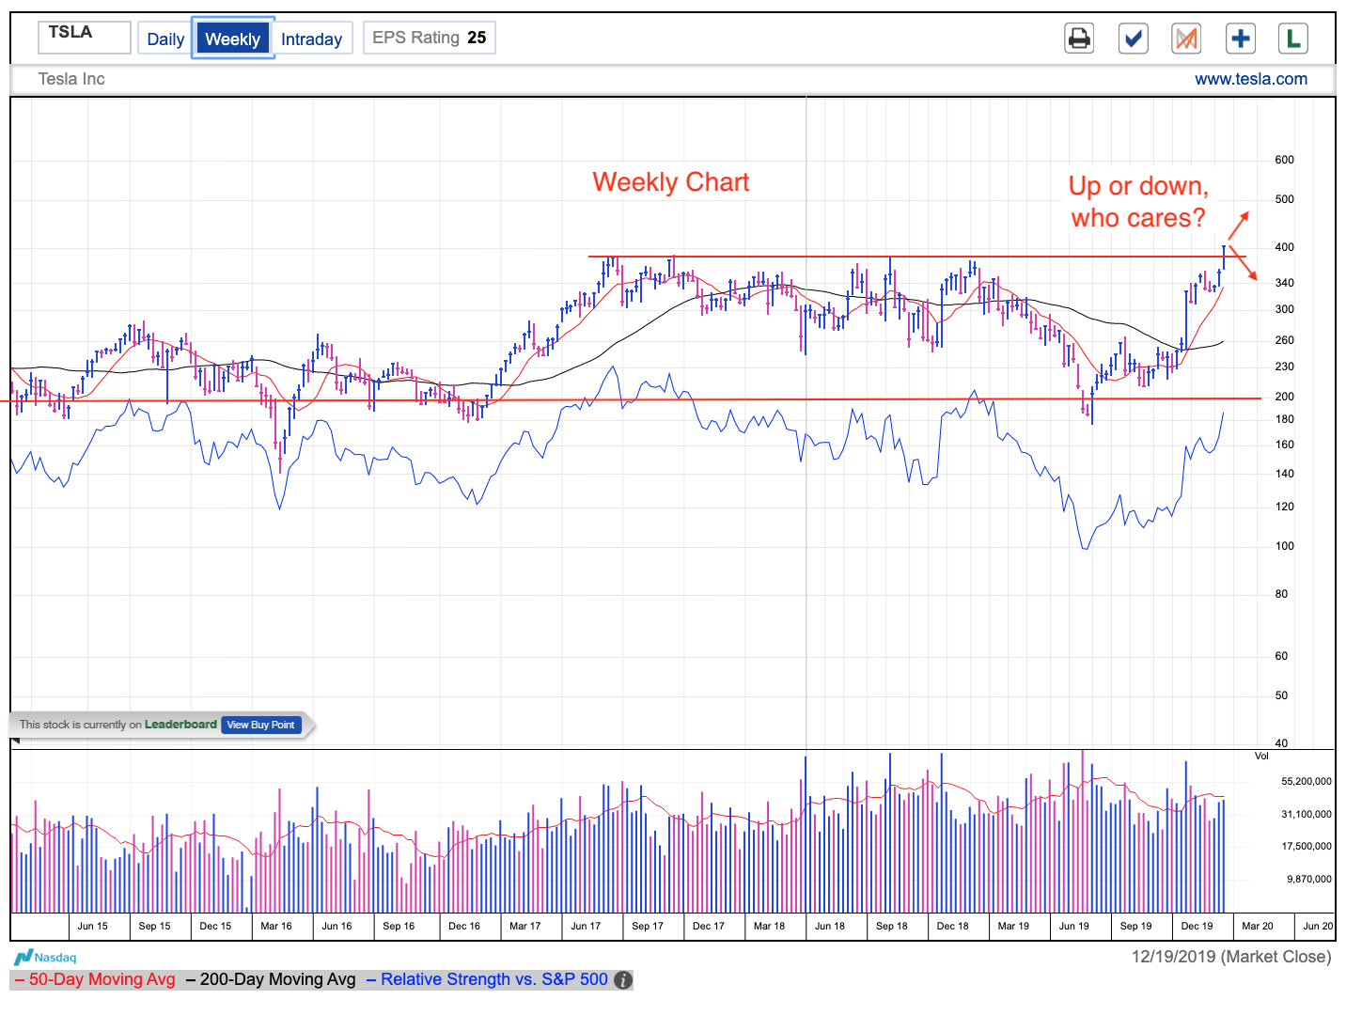Select the Weekly chart tab
The image size is (1346, 1015).
232,39
